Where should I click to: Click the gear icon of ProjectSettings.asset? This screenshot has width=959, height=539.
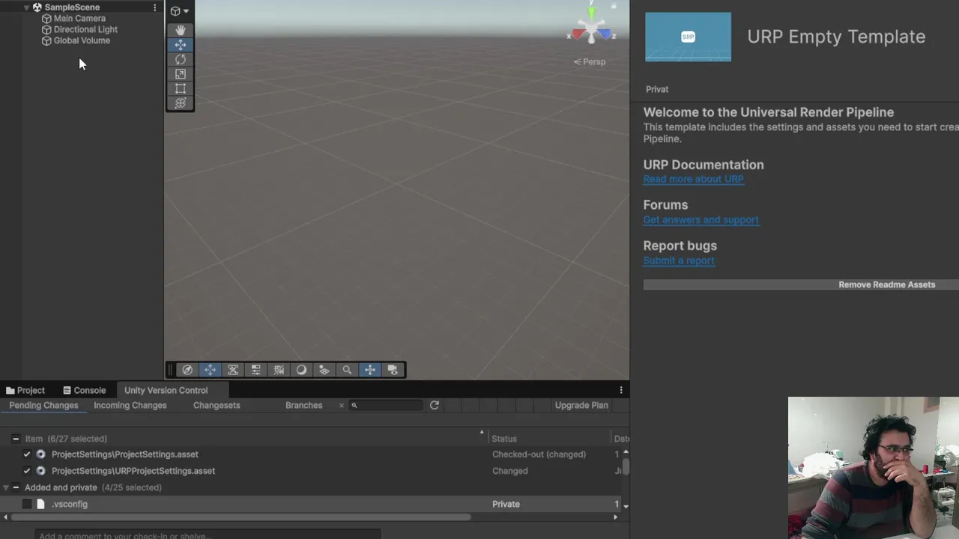click(40, 454)
